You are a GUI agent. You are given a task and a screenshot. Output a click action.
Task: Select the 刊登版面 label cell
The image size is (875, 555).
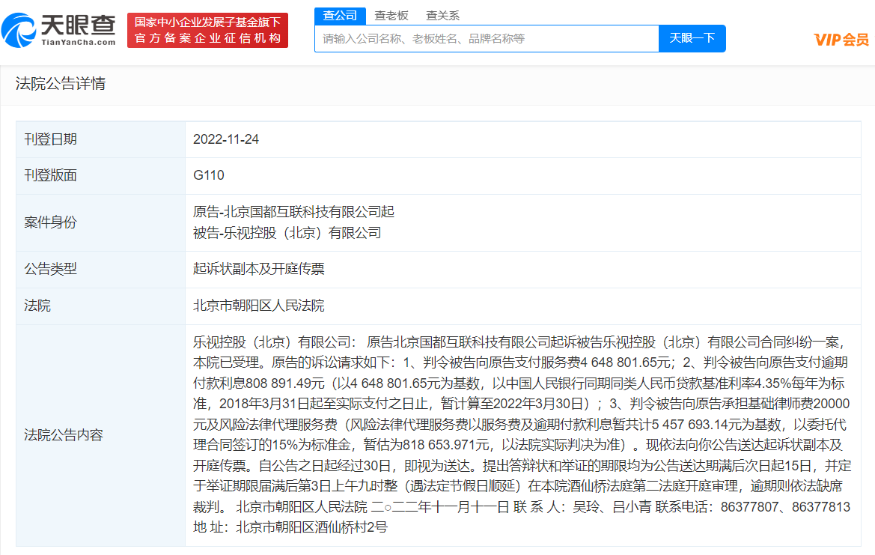coord(101,176)
